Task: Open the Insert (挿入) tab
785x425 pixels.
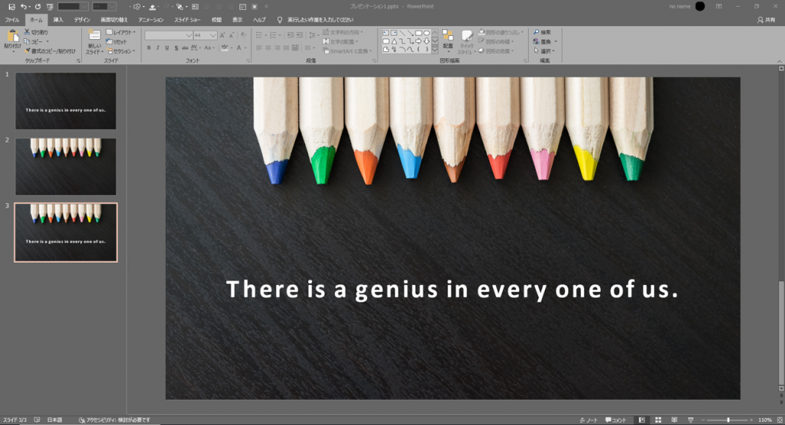Action: pos(58,20)
